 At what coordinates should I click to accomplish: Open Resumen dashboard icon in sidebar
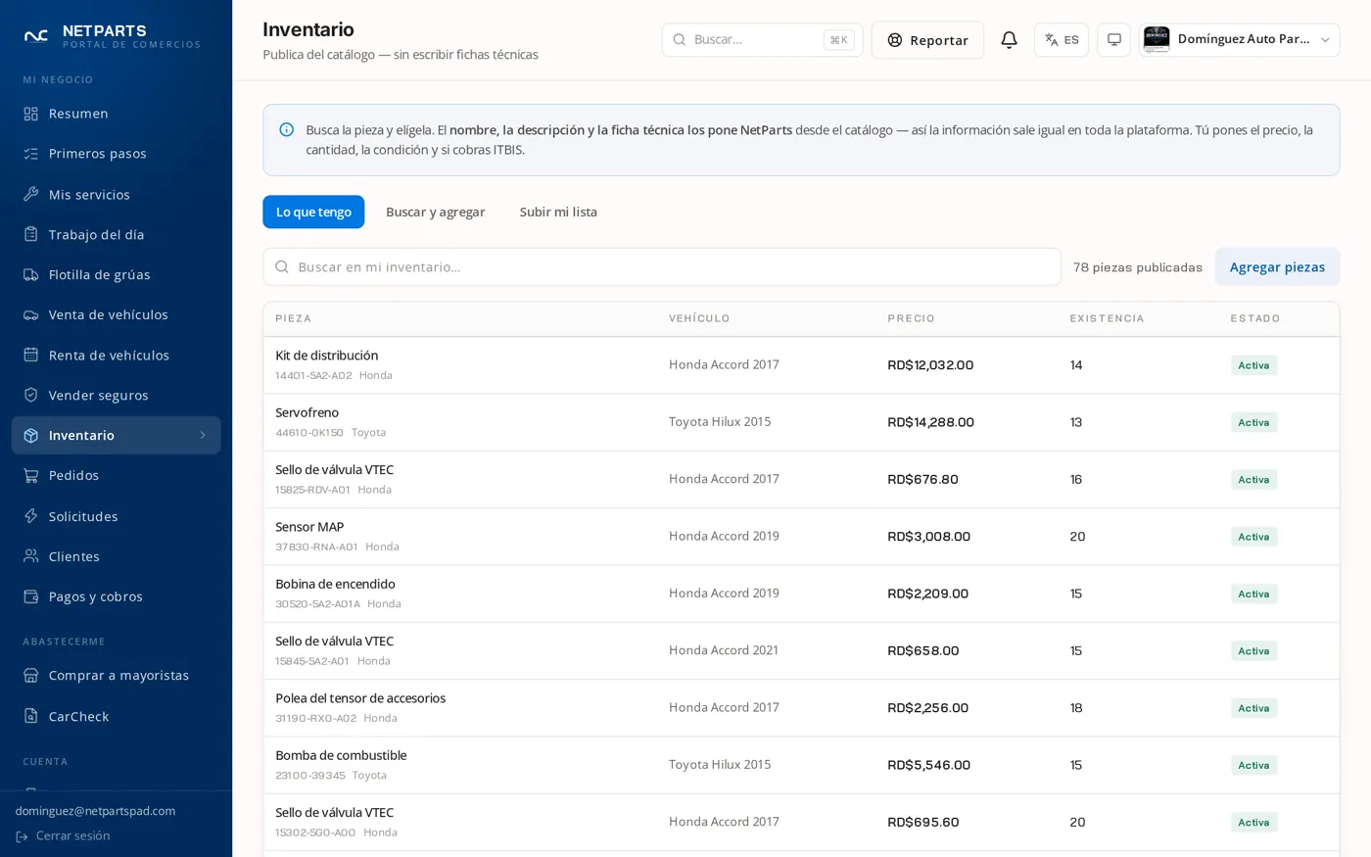pyautogui.click(x=31, y=114)
